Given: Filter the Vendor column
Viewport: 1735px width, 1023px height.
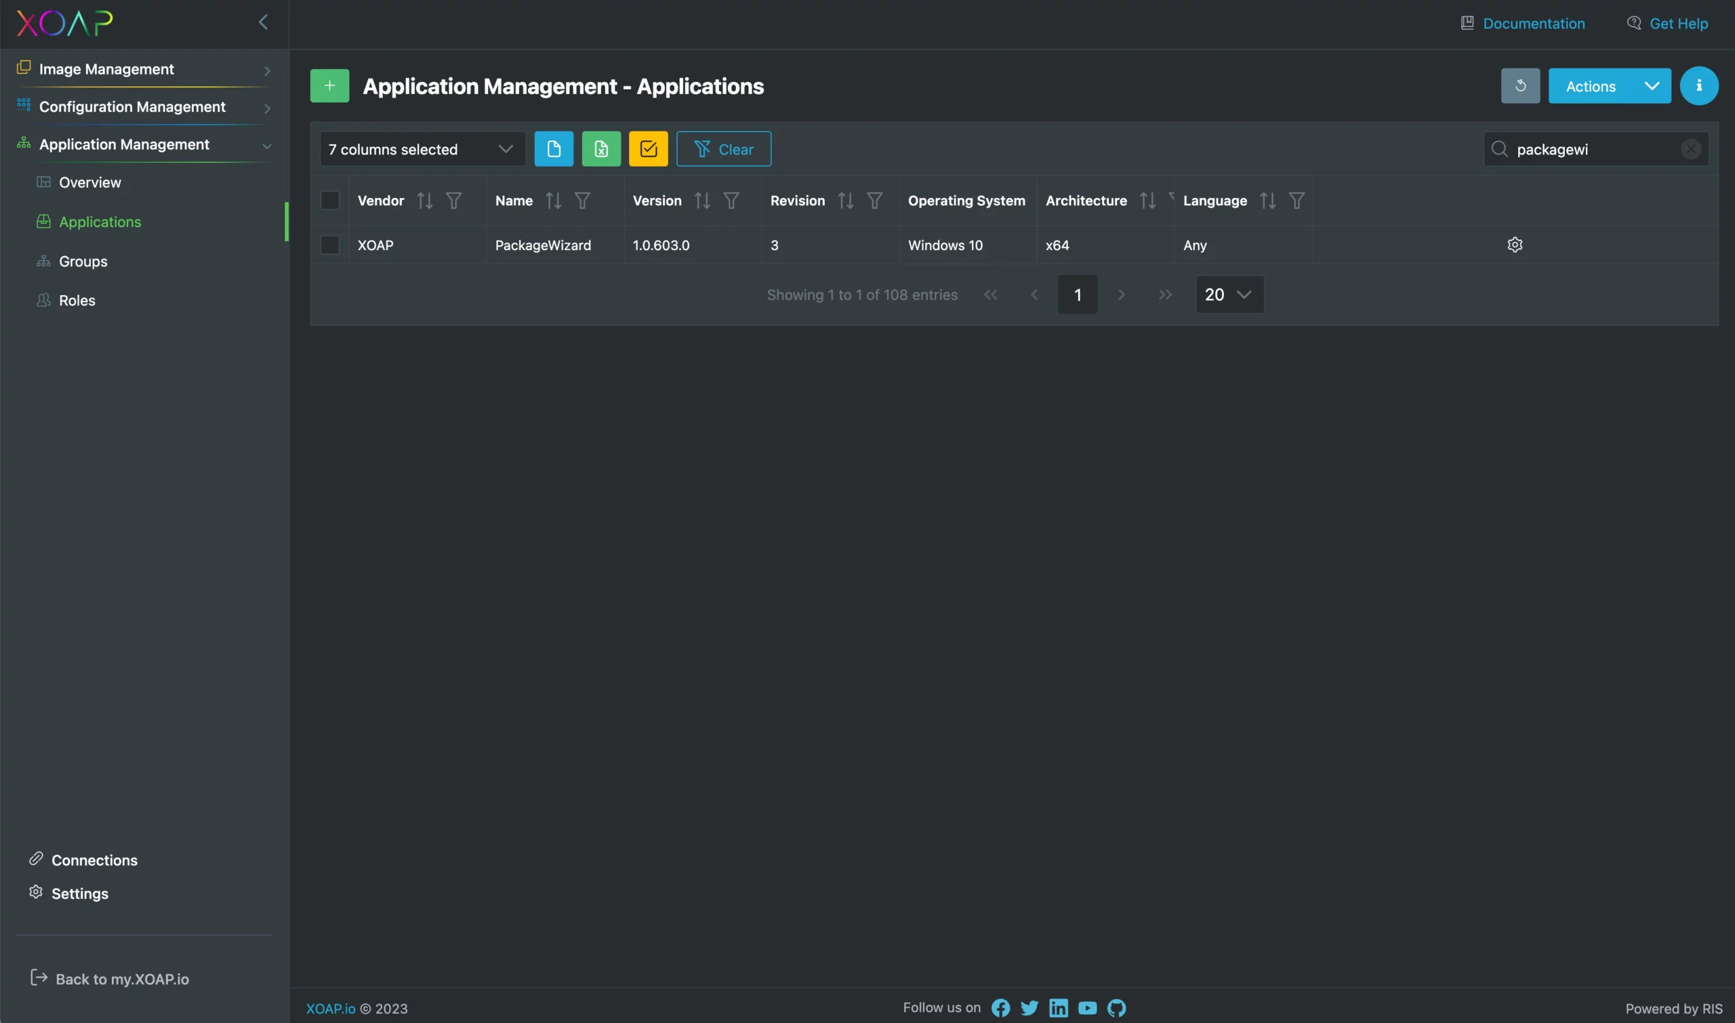Looking at the screenshot, I should click(454, 201).
